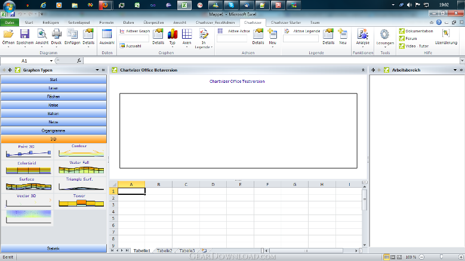
Task: Open the Dokumentation help link
Action: [x=416, y=31]
